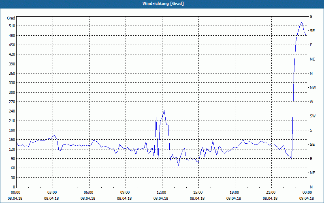Click the 90 y-axis value

(x=13, y=159)
